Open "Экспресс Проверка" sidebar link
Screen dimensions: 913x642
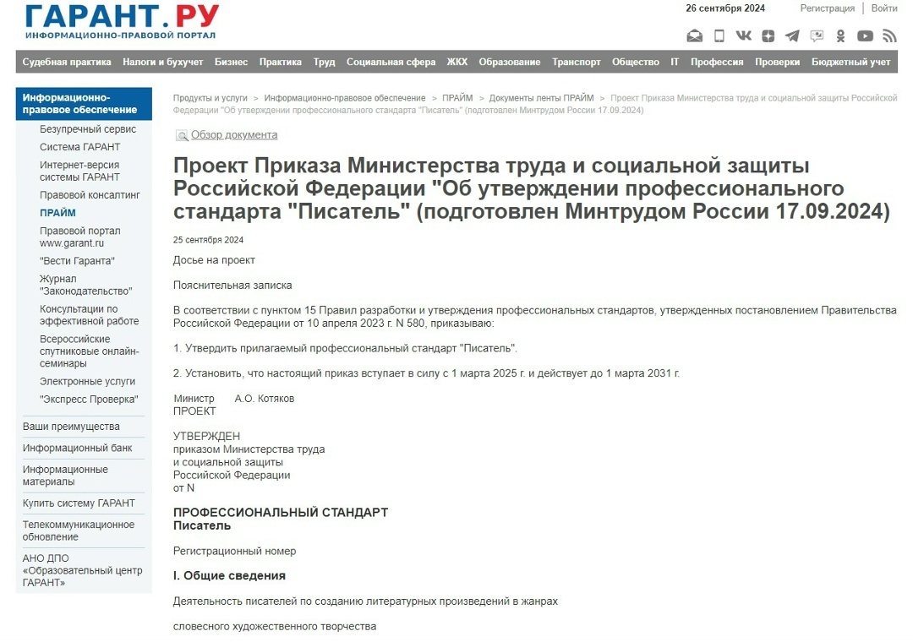tap(89, 400)
